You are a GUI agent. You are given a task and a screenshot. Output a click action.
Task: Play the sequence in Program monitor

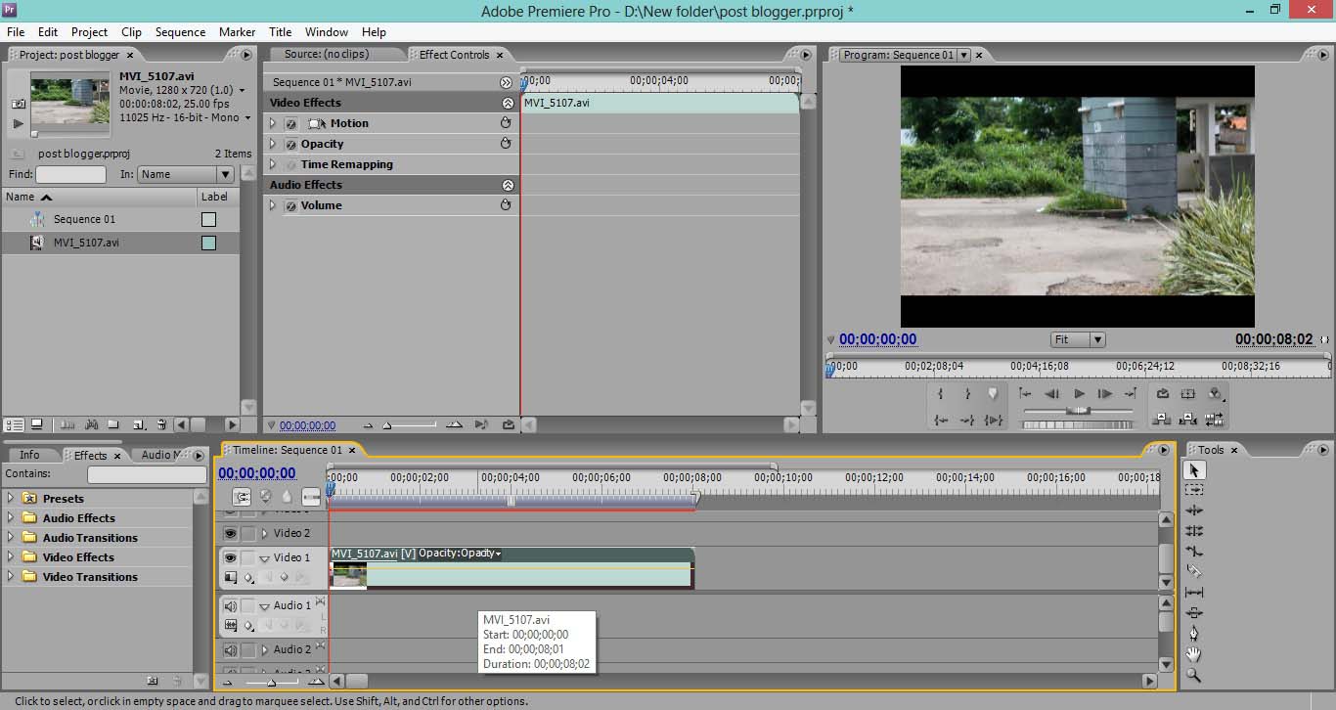(1080, 394)
